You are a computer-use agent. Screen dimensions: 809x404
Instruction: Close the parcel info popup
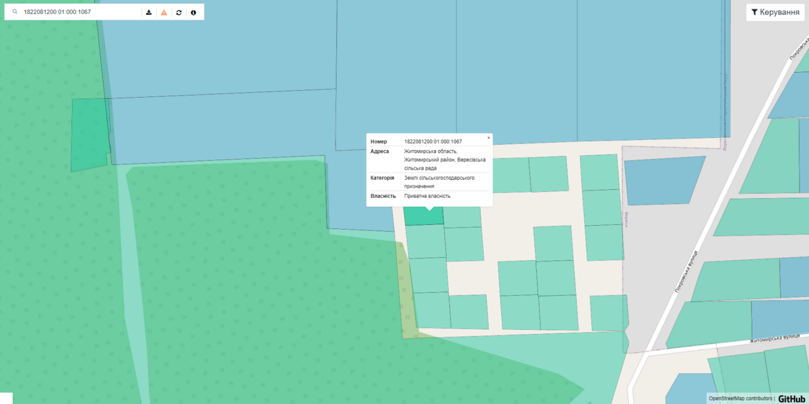pyautogui.click(x=489, y=137)
